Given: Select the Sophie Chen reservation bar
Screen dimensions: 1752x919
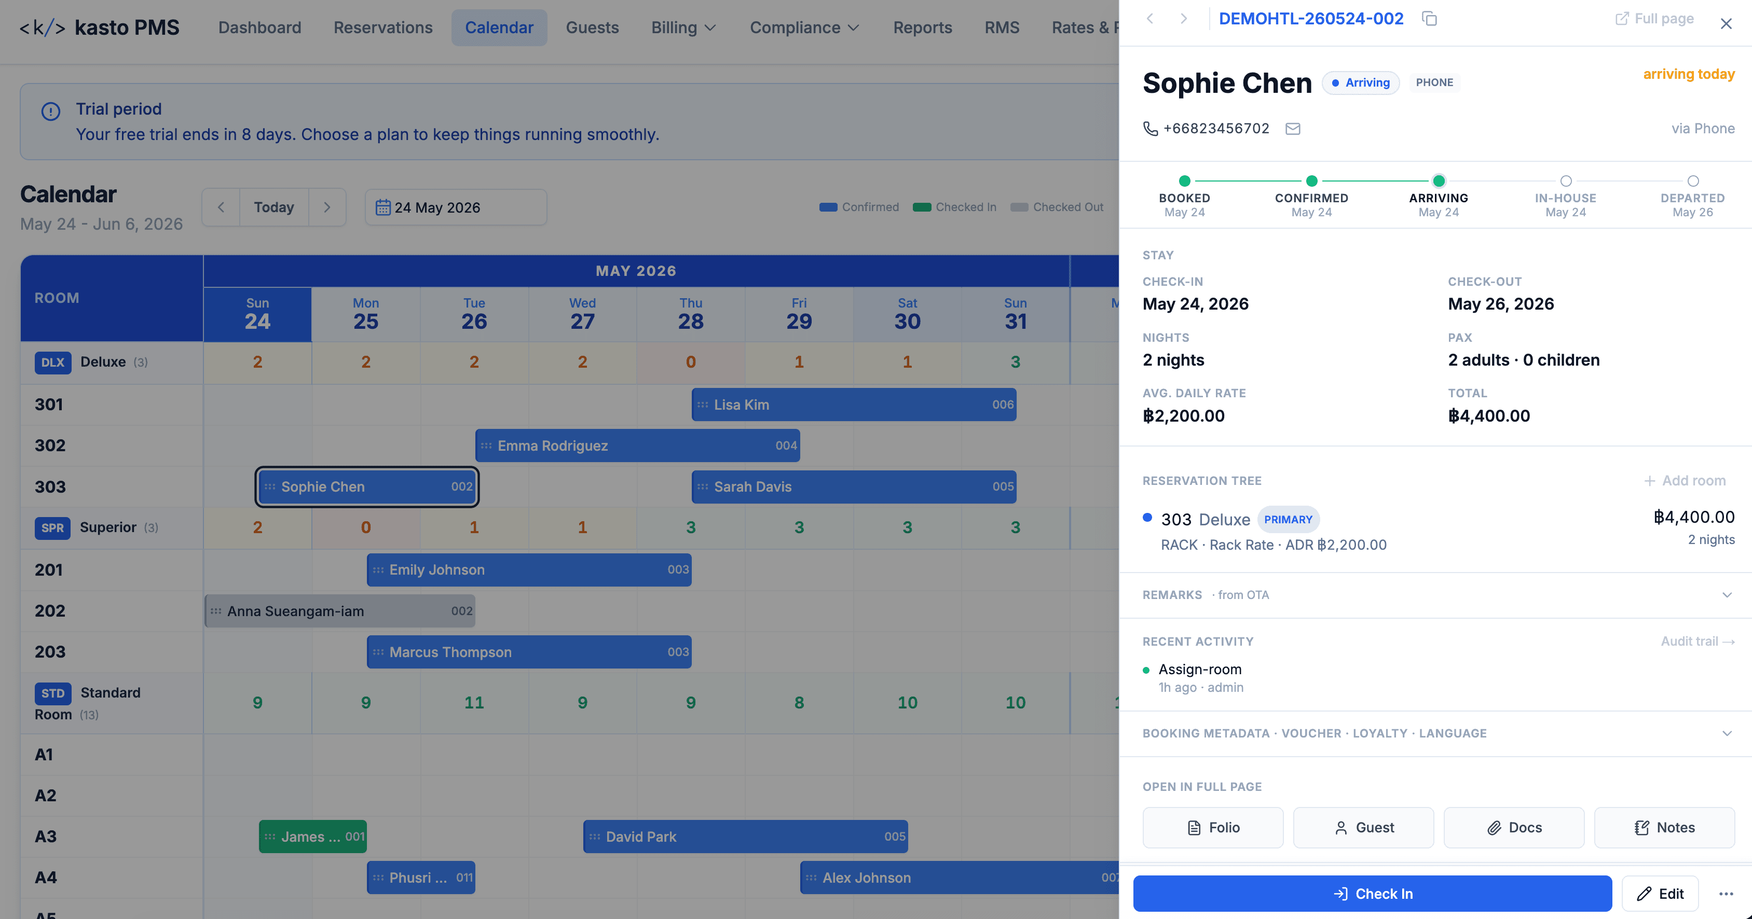Looking at the screenshot, I should click(x=366, y=486).
